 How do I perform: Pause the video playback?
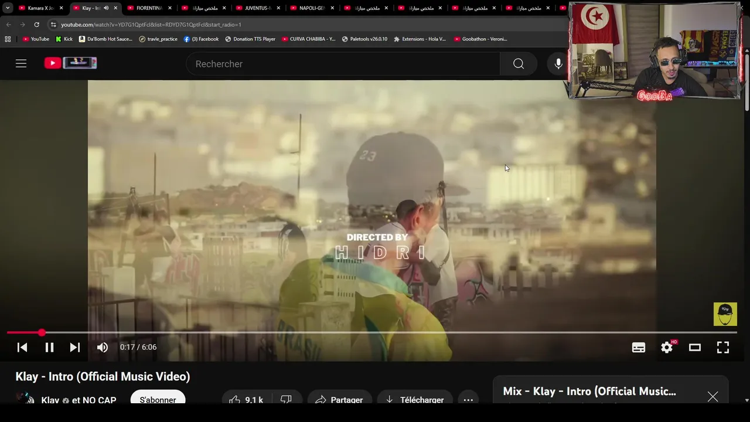tap(49, 347)
